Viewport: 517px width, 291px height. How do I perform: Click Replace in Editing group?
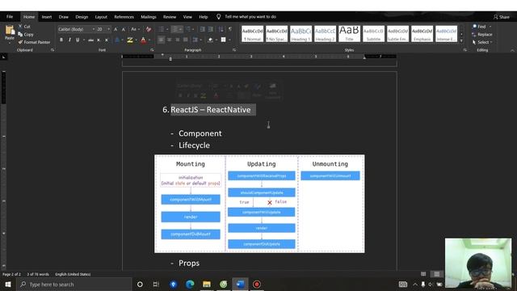click(x=482, y=34)
